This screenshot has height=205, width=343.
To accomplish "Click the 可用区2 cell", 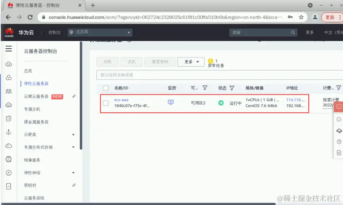I will (x=198, y=103).
